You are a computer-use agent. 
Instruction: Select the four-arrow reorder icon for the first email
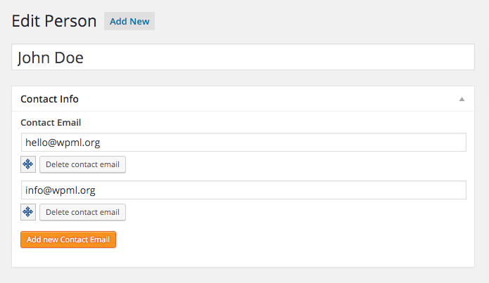(28, 164)
